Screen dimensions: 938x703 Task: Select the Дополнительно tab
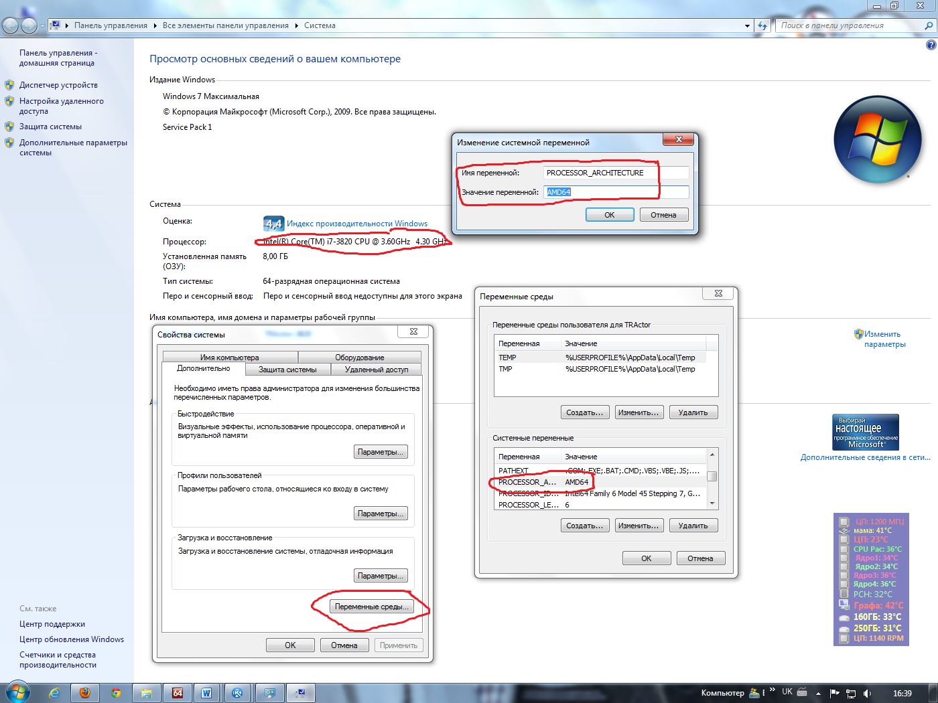[204, 369]
